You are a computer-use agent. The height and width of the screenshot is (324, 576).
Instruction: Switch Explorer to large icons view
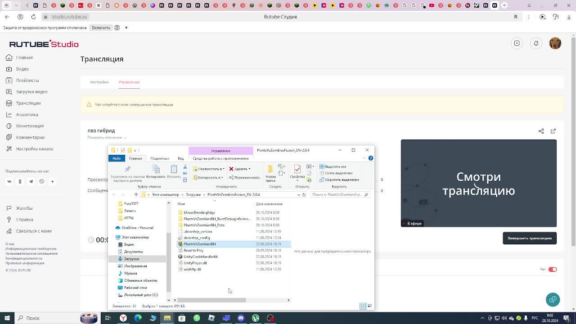click(x=369, y=306)
